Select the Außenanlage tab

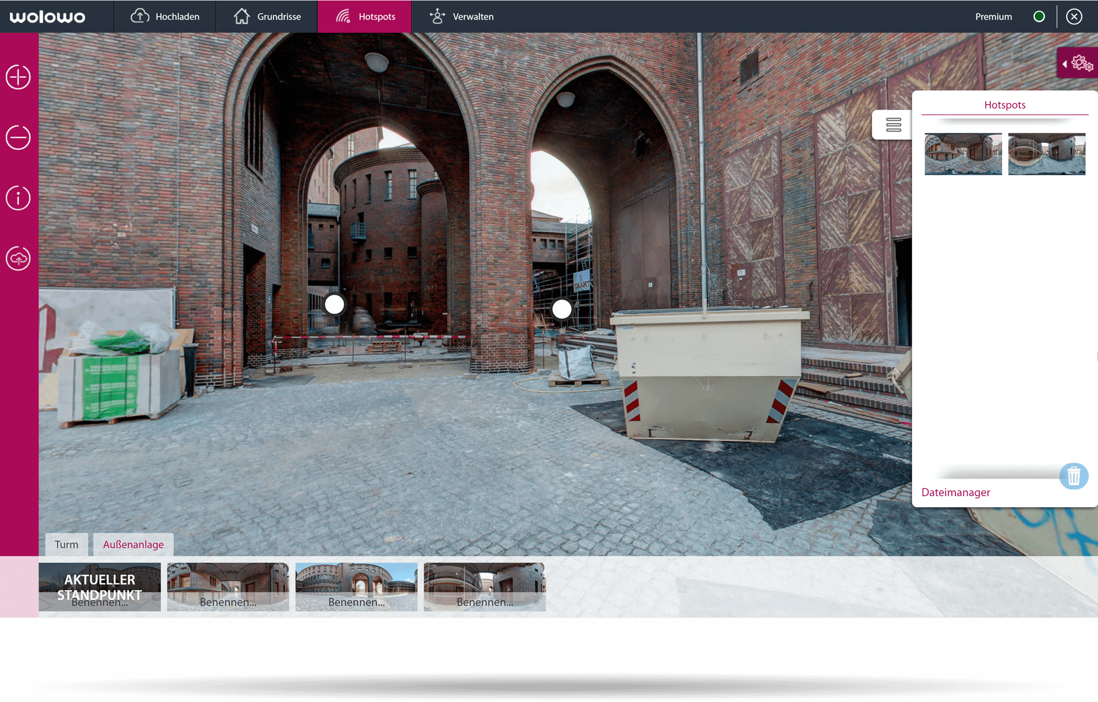(133, 544)
